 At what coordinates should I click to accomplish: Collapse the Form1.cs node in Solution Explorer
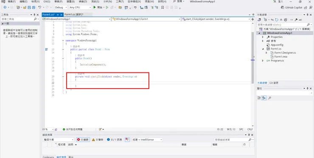[x=263, y=49]
